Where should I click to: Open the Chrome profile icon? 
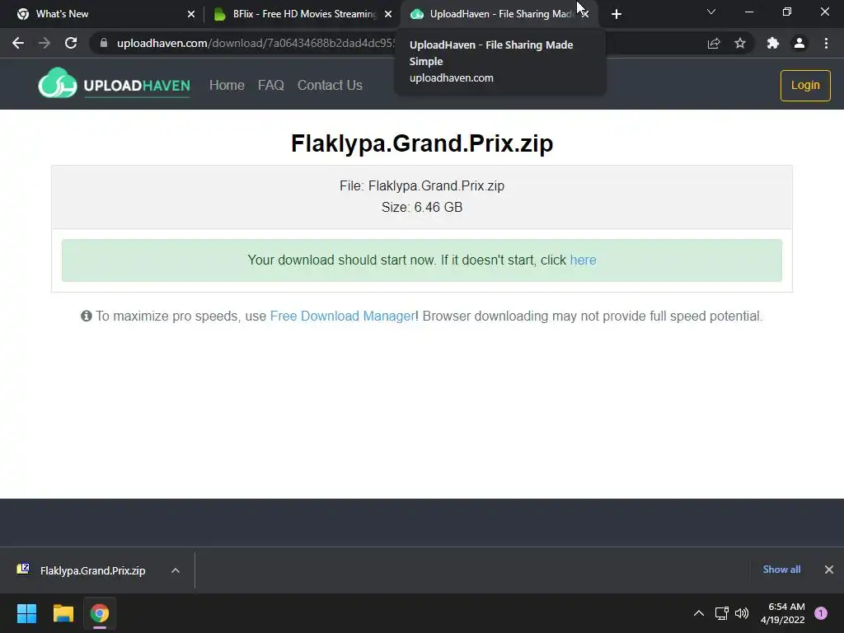click(799, 43)
